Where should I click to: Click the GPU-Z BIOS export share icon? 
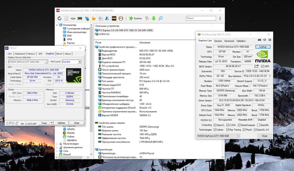point(256,66)
